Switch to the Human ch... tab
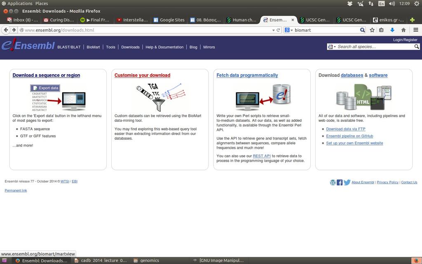This screenshot has width=422, height=264. click(241, 20)
